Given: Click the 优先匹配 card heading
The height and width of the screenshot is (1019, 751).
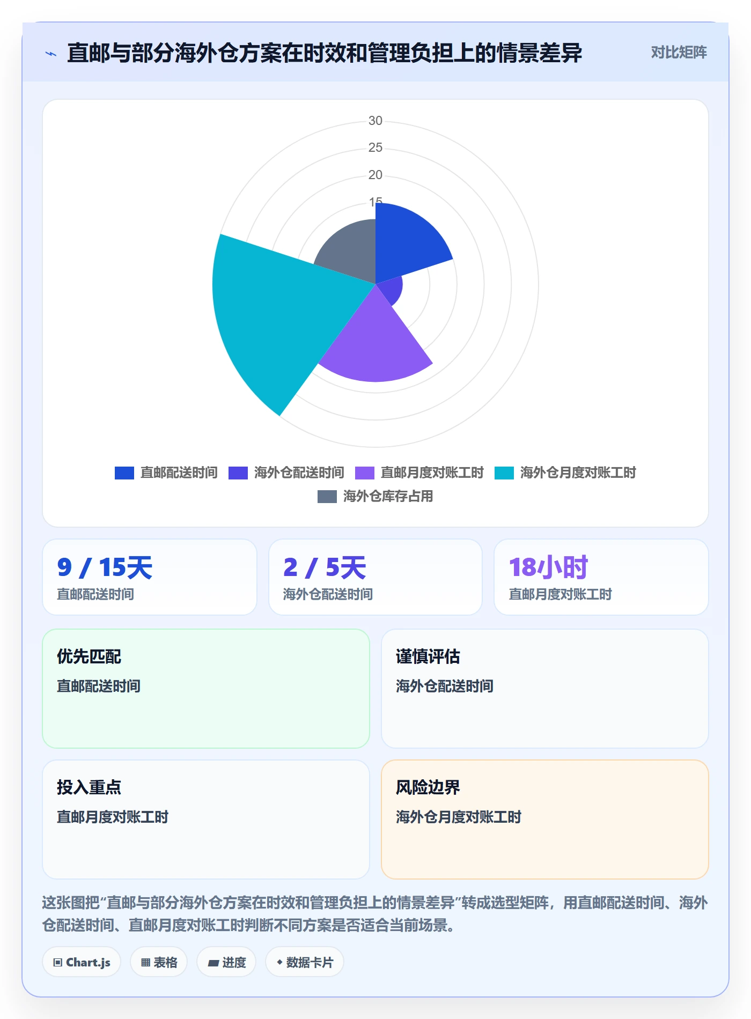Looking at the screenshot, I should click(x=89, y=656).
